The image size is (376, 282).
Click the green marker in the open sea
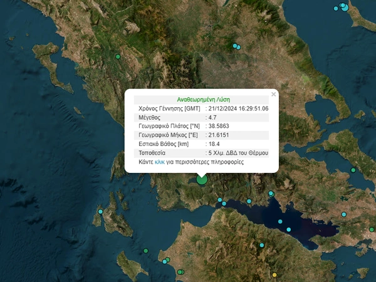145,251
